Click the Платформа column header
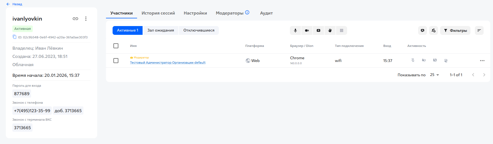The width and height of the screenshot is (493, 144). [255, 46]
